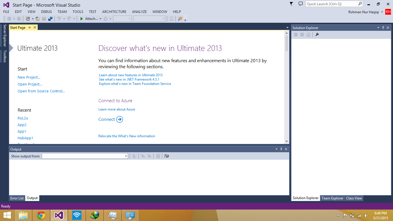Pin the Start Page tab

coord(29,28)
